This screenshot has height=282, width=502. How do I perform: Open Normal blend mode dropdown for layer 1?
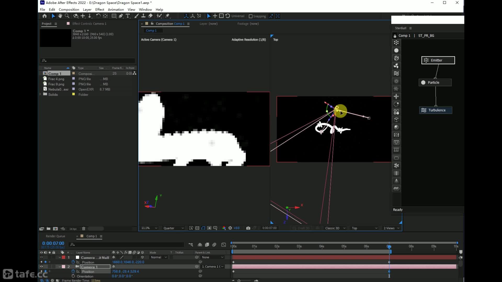point(159,257)
